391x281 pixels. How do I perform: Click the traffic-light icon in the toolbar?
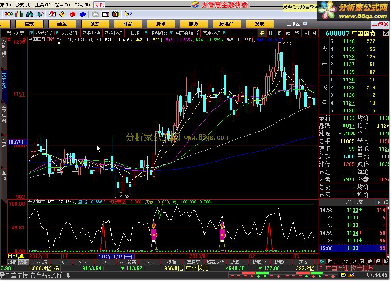[9, 14]
